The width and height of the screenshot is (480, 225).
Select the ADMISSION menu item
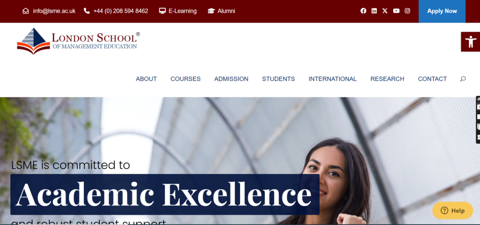(231, 79)
